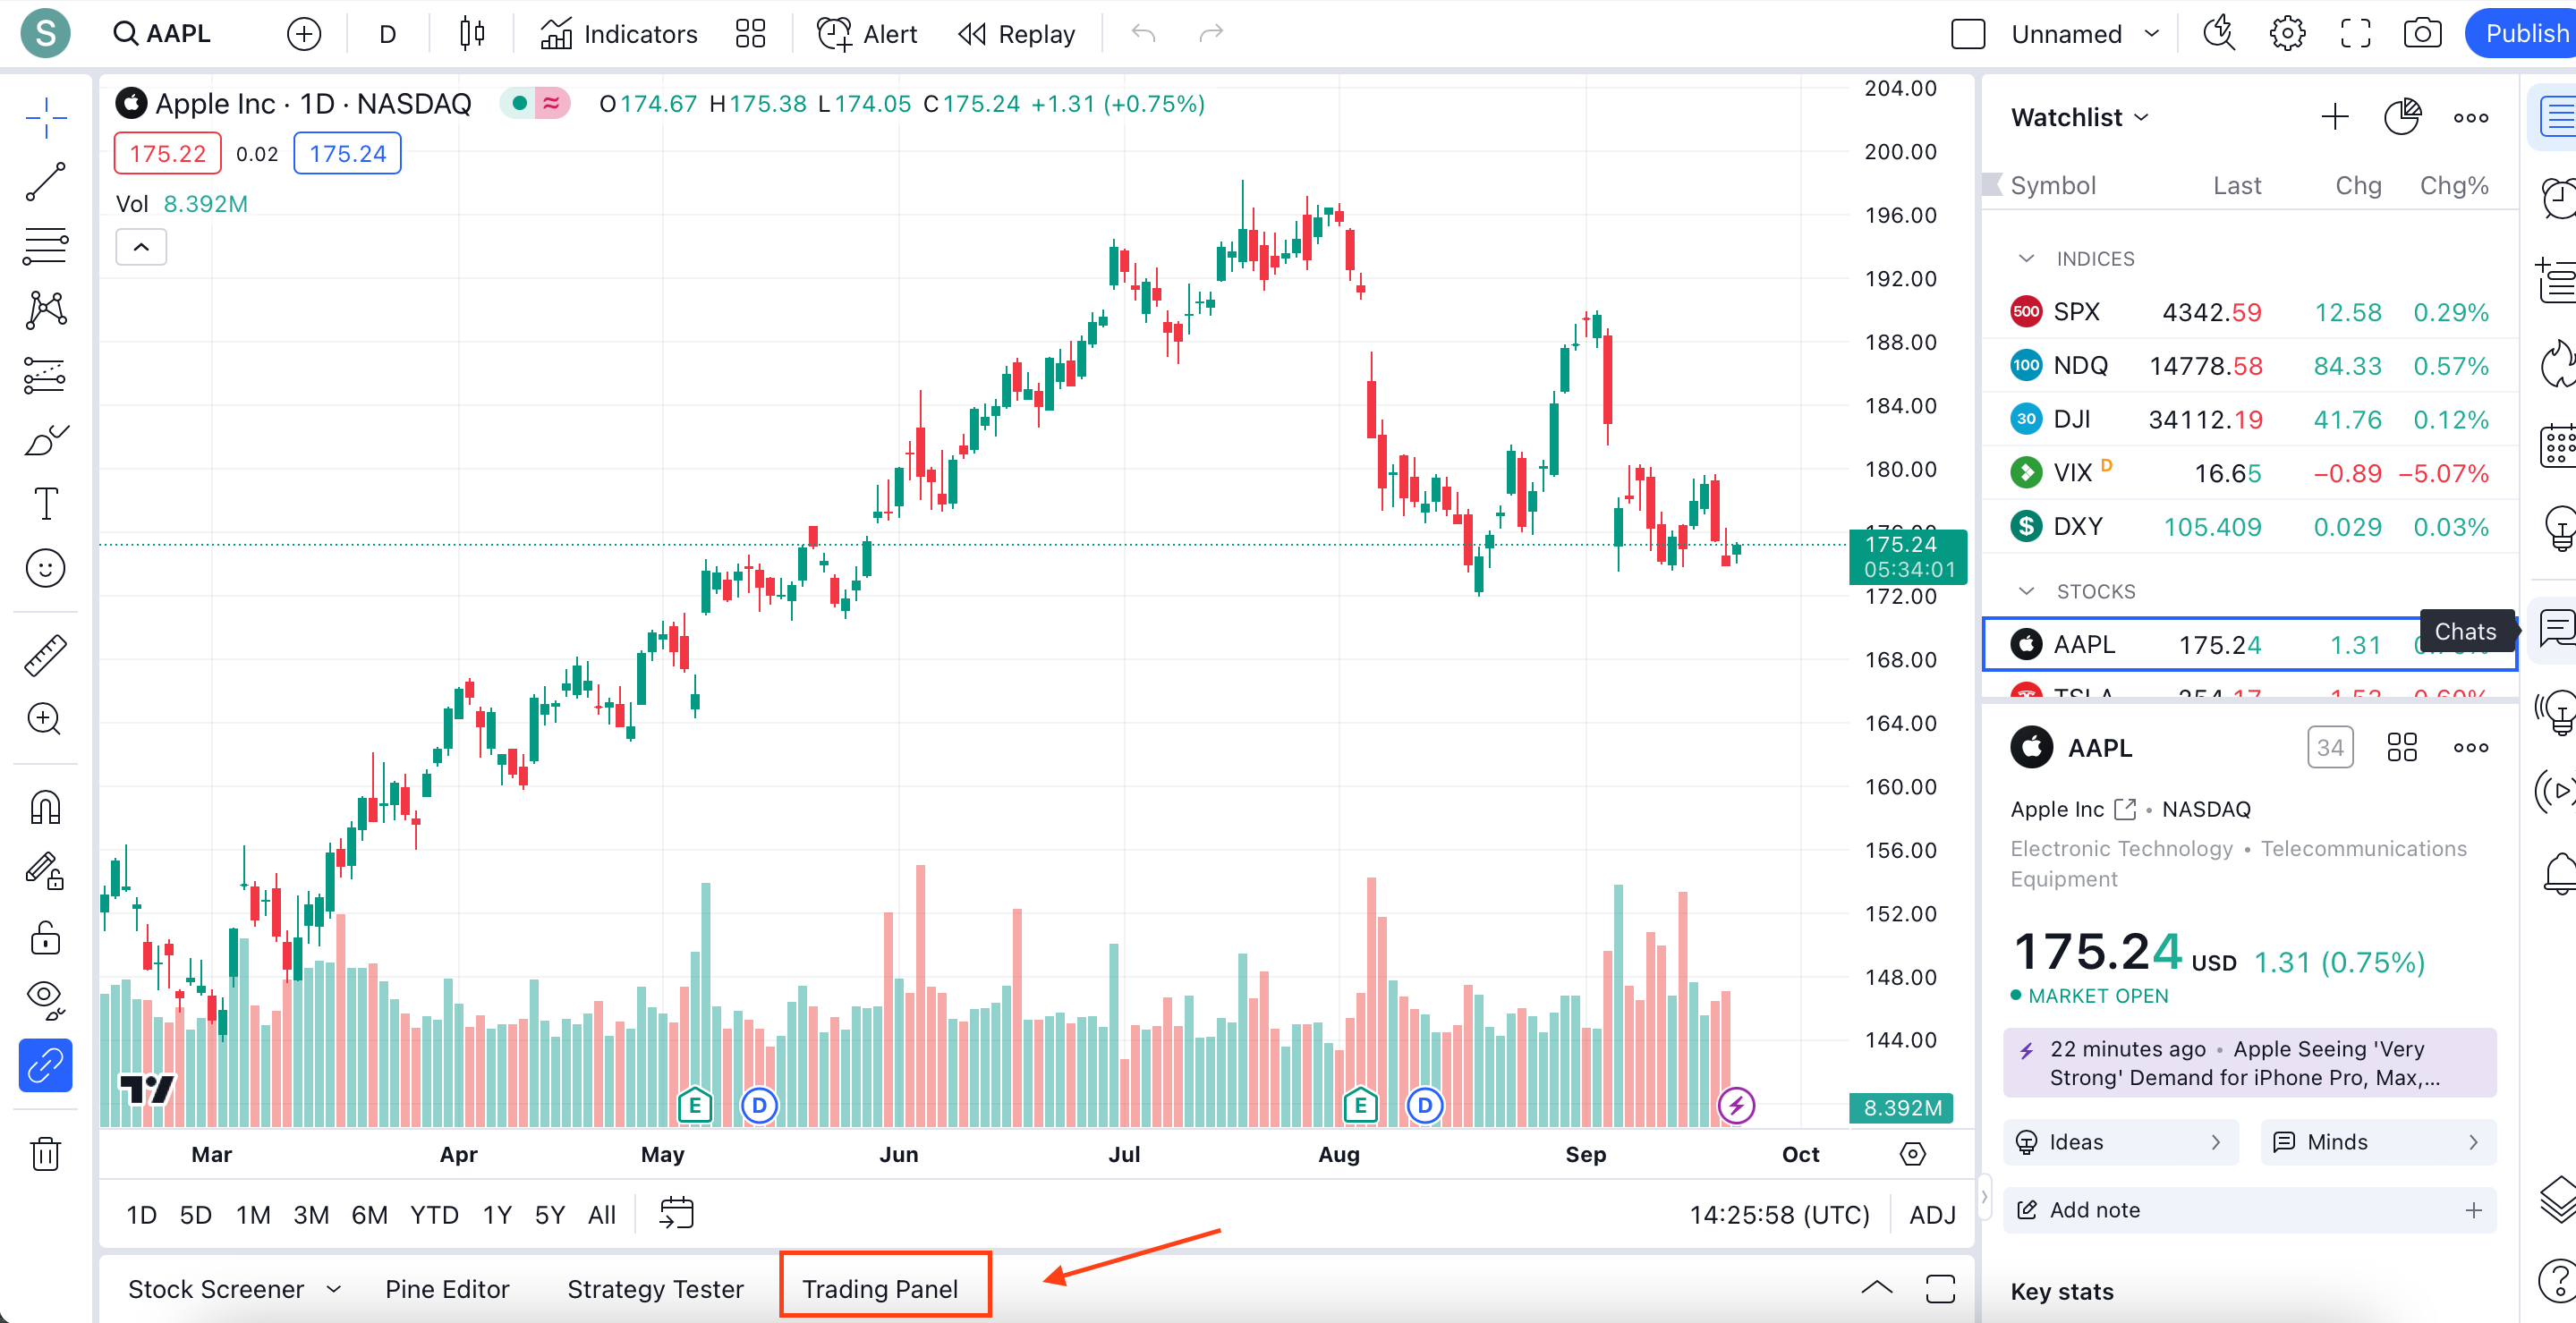Redo the chart action
The height and width of the screenshot is (1323, 2576).
1211,34
